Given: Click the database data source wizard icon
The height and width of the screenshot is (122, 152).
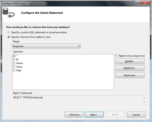Looking at the screenshot, I should point(8,13).
